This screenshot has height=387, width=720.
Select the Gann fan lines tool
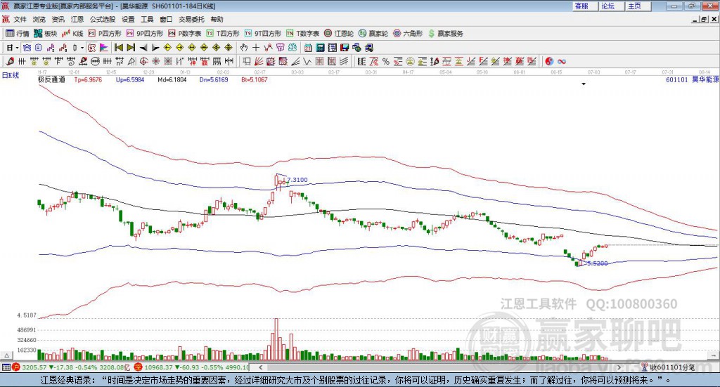coord(259,61)
